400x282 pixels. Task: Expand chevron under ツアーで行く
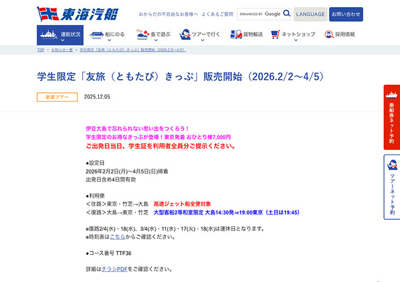pos(202,41)
